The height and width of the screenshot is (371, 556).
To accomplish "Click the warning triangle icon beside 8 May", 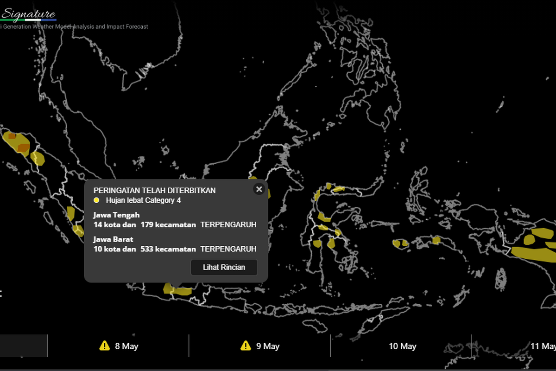I will click(x=105, y=345).
